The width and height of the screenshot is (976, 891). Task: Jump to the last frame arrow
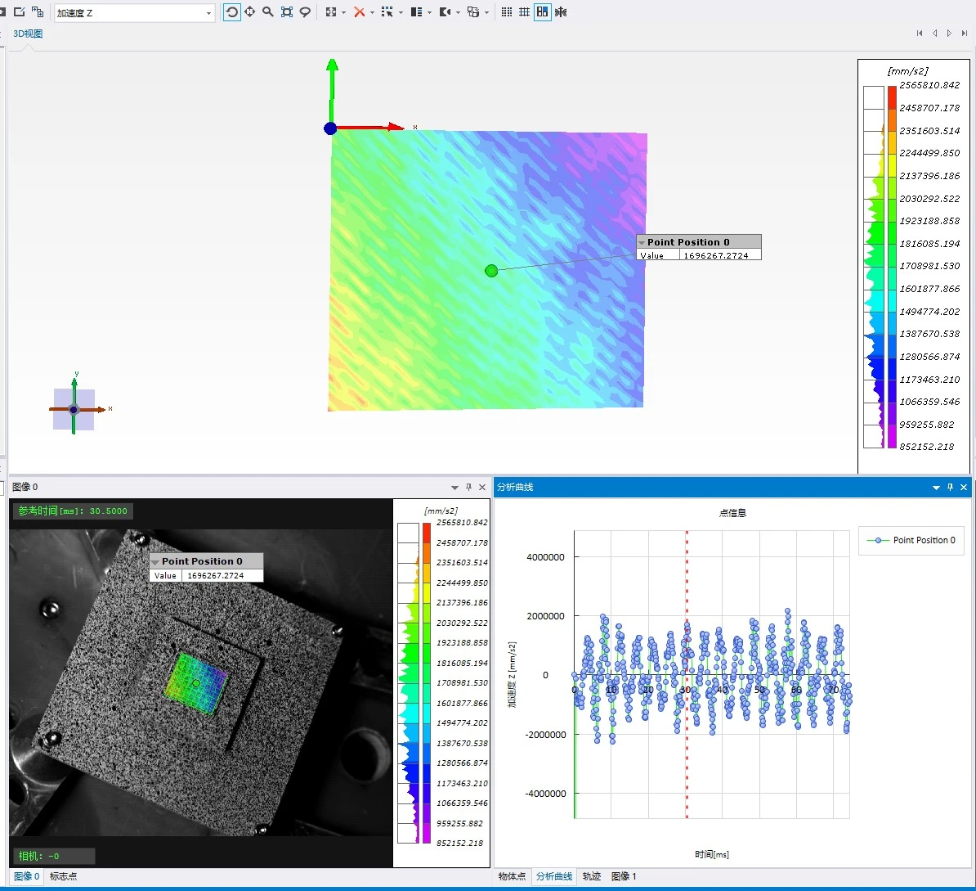(x=965, y=34)
